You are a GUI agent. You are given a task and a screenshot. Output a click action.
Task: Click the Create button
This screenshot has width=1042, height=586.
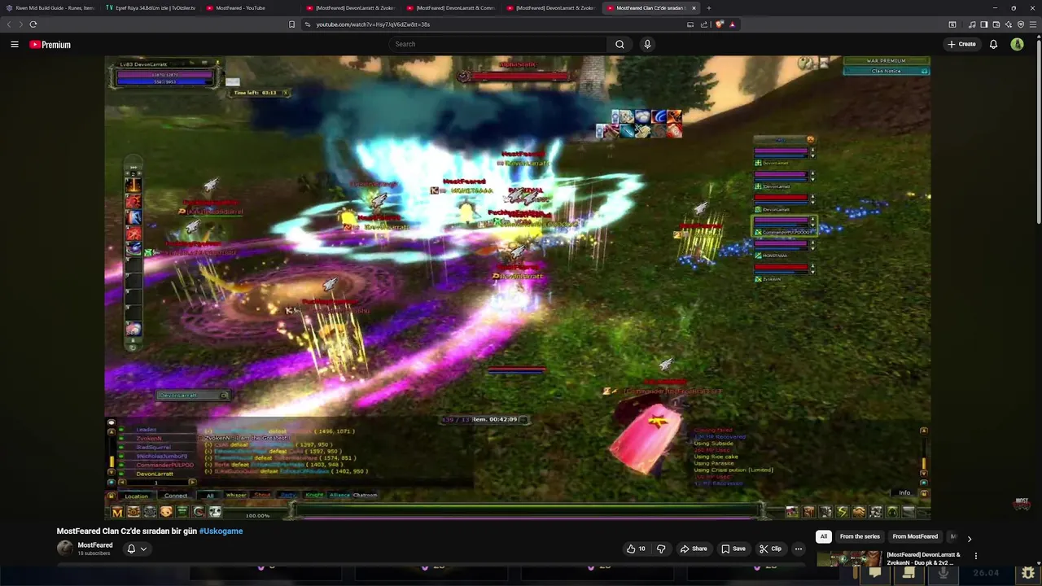pos(961,44)
